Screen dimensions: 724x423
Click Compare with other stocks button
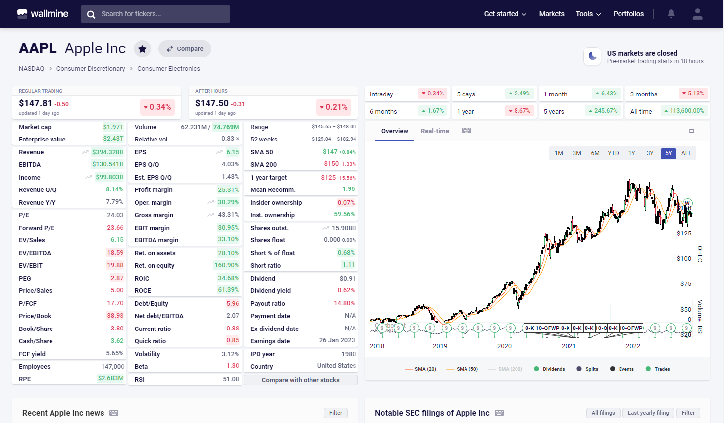[x=300, y=380]
